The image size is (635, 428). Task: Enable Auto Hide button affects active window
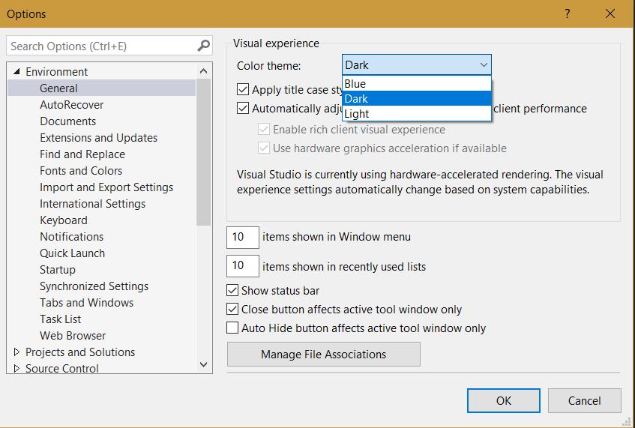click(x=232, y=328)
